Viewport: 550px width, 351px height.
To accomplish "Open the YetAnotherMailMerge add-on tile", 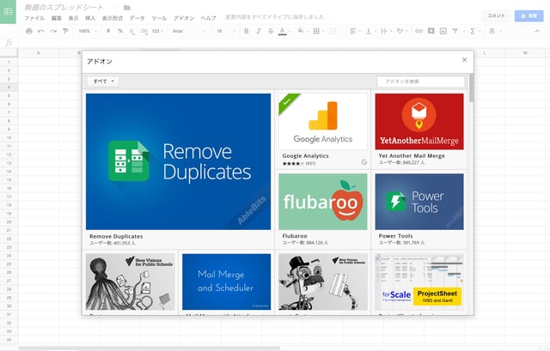I will point(419,122).
